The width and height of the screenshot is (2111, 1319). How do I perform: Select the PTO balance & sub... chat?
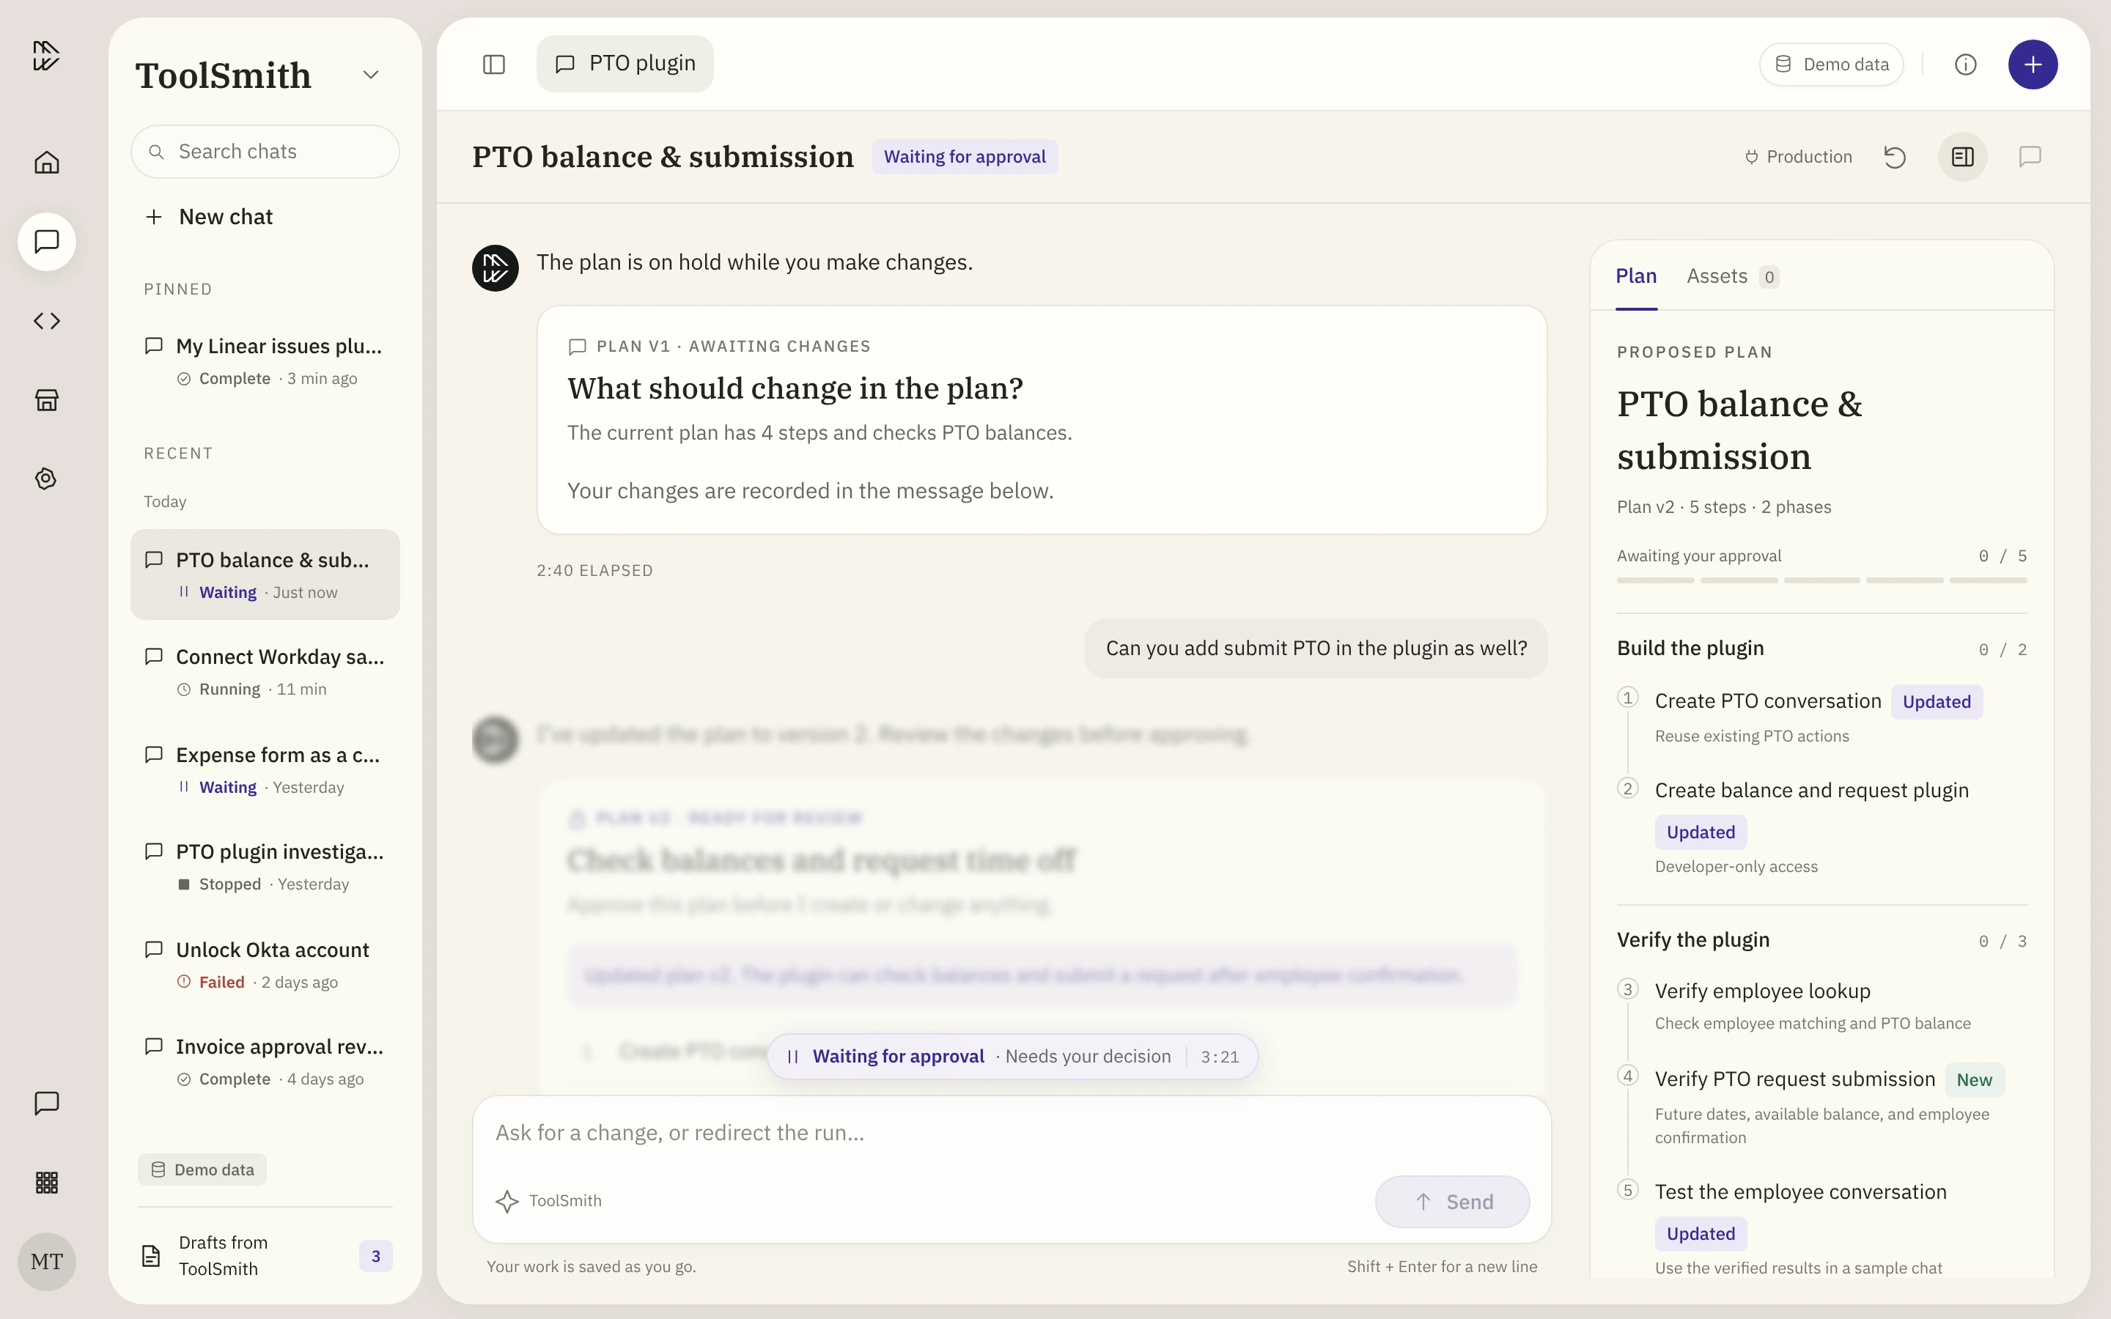tap(265, 575)
